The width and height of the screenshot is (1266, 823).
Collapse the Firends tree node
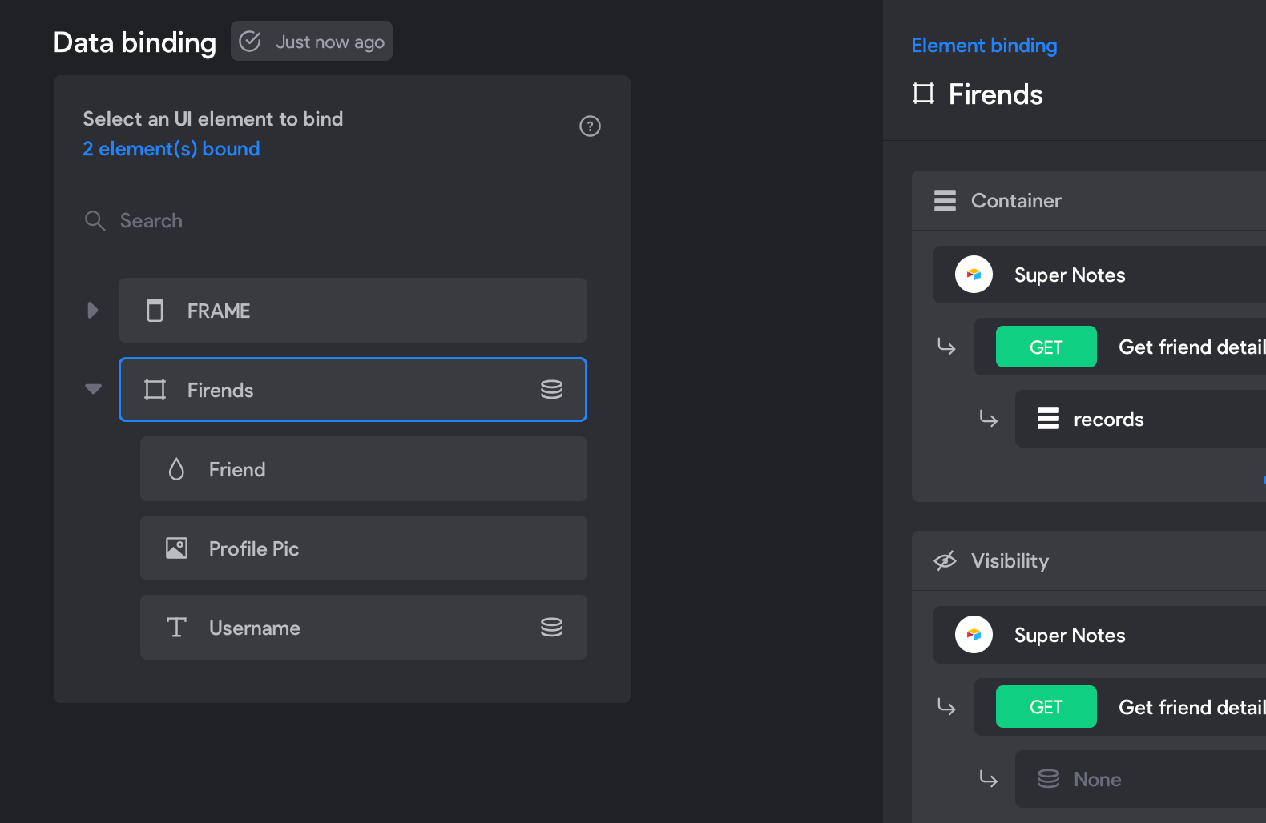(x=93, y=389)
